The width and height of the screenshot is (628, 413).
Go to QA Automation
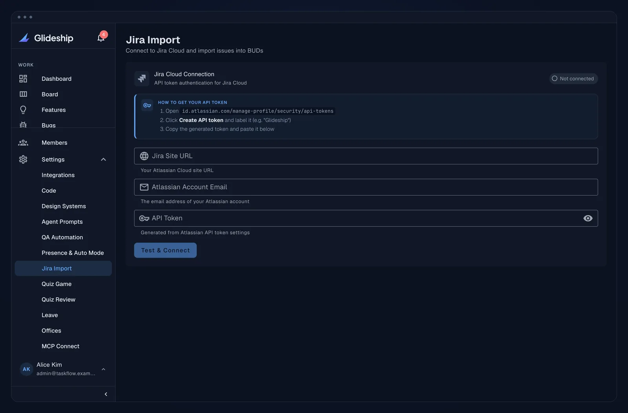[63, 237]
